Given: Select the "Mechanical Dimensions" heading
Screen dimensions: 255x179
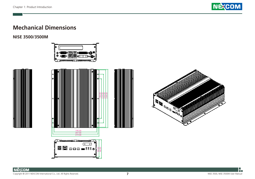Looking at the screenshot, I should point(44,27).
